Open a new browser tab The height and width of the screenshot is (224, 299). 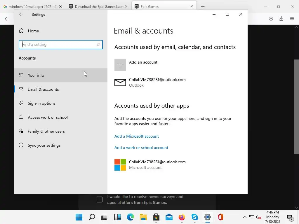point(203,7)
